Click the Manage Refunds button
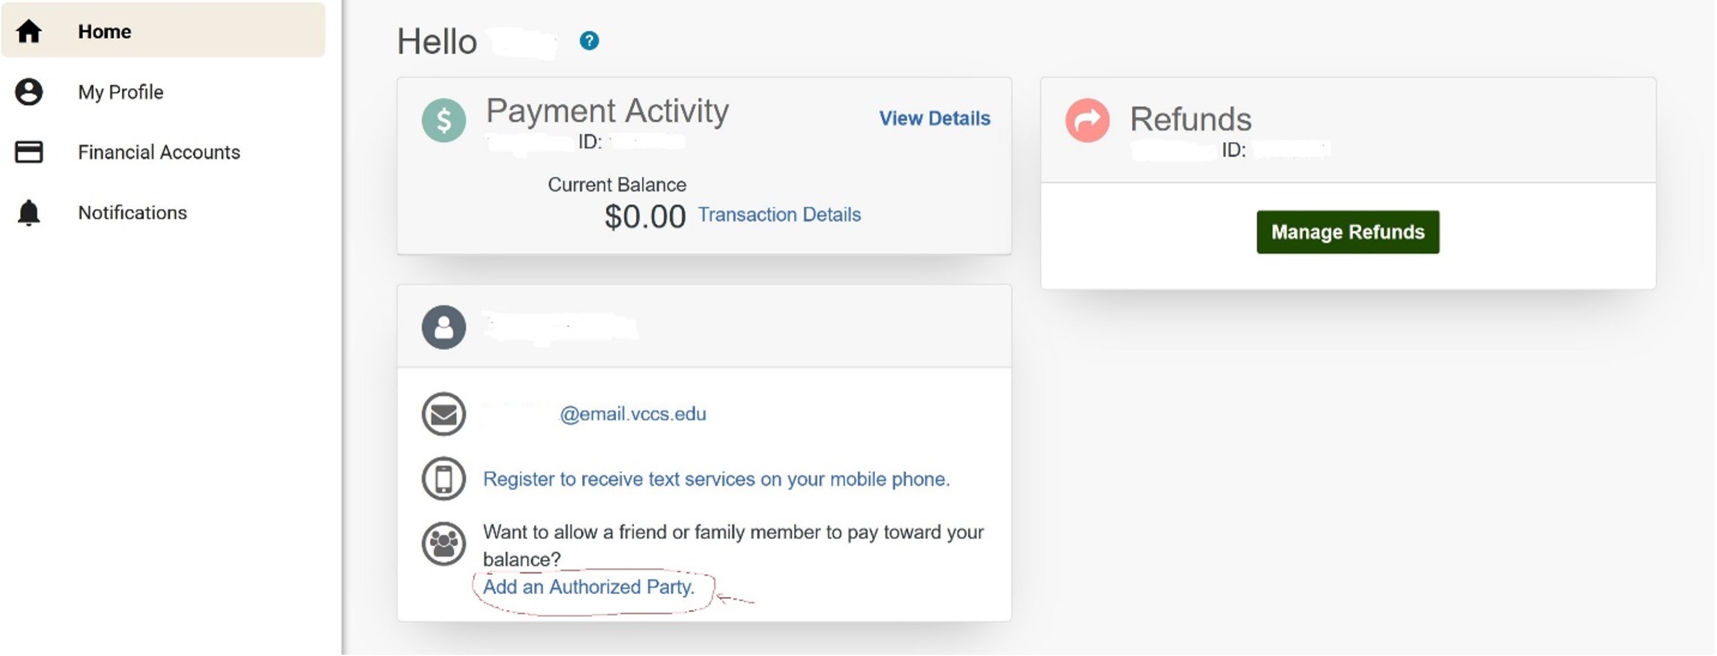This screenshot has width=1717, height=656. (1348, 232)
